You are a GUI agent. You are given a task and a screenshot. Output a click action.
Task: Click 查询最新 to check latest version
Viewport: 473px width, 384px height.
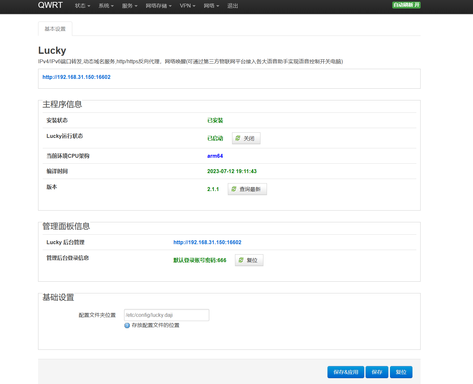tap(247, 189)
